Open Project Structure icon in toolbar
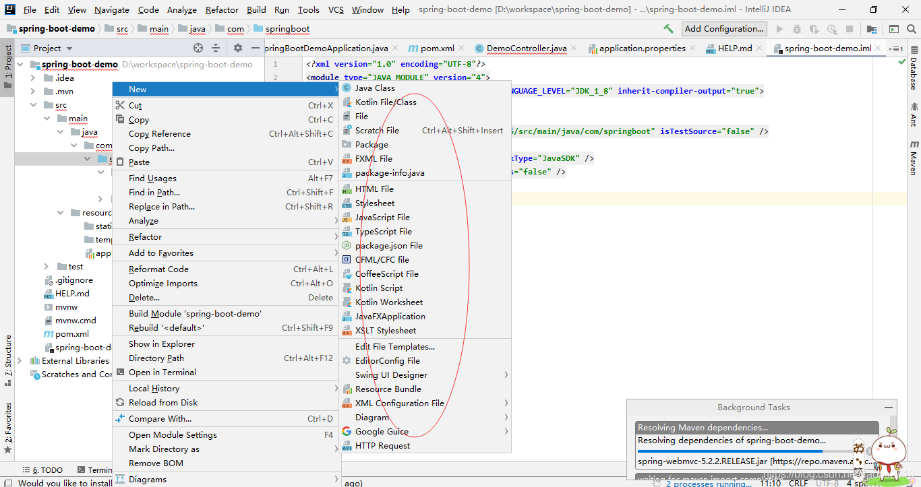Screen dimensions: 921x487 coord(872,29)
